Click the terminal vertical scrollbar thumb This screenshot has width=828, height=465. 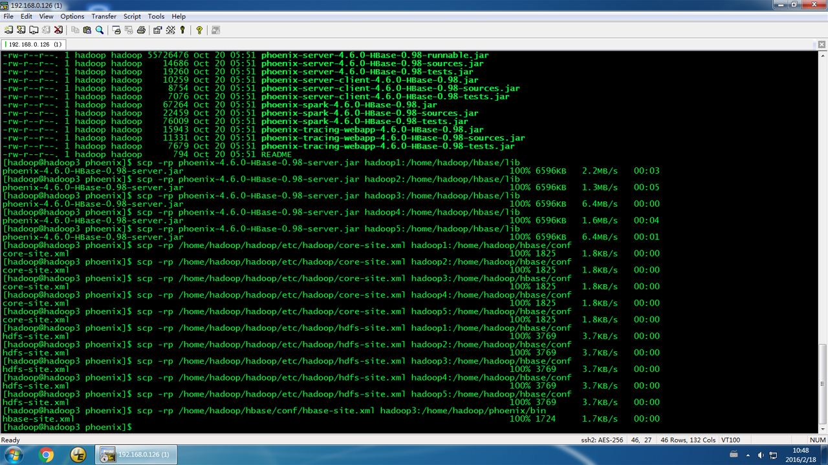tap(823, 384)
